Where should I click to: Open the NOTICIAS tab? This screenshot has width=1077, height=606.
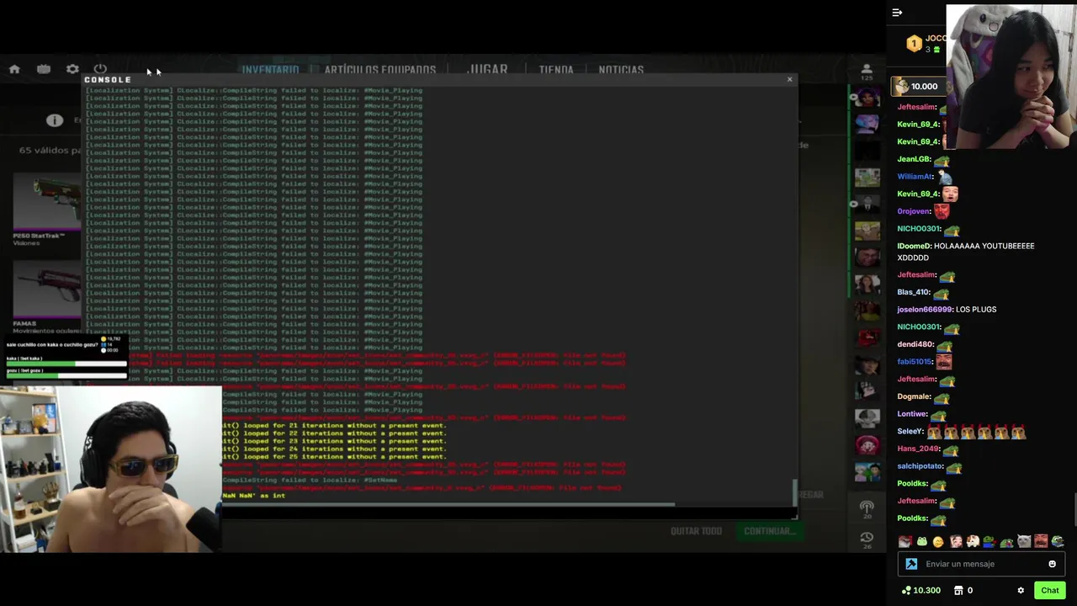click(621, 70)
